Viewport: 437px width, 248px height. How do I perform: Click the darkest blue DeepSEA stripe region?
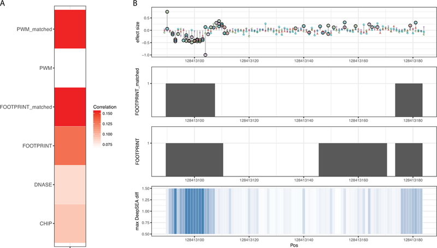pos(194,211)
